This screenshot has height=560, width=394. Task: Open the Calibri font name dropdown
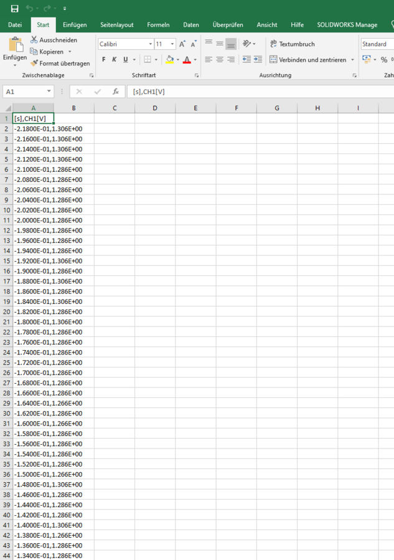point(151,44)
